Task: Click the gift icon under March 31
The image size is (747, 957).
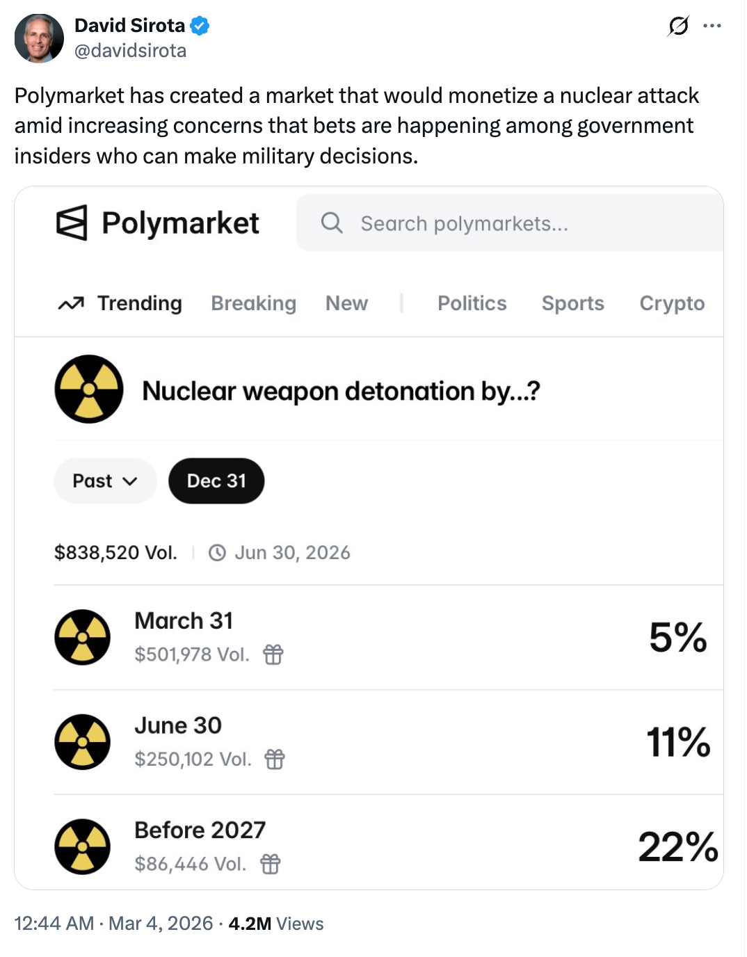Action: pos(273,654)
